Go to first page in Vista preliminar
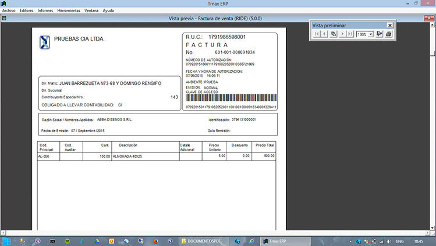This screenshot has width=436, height=246. (x=316, y=34)
